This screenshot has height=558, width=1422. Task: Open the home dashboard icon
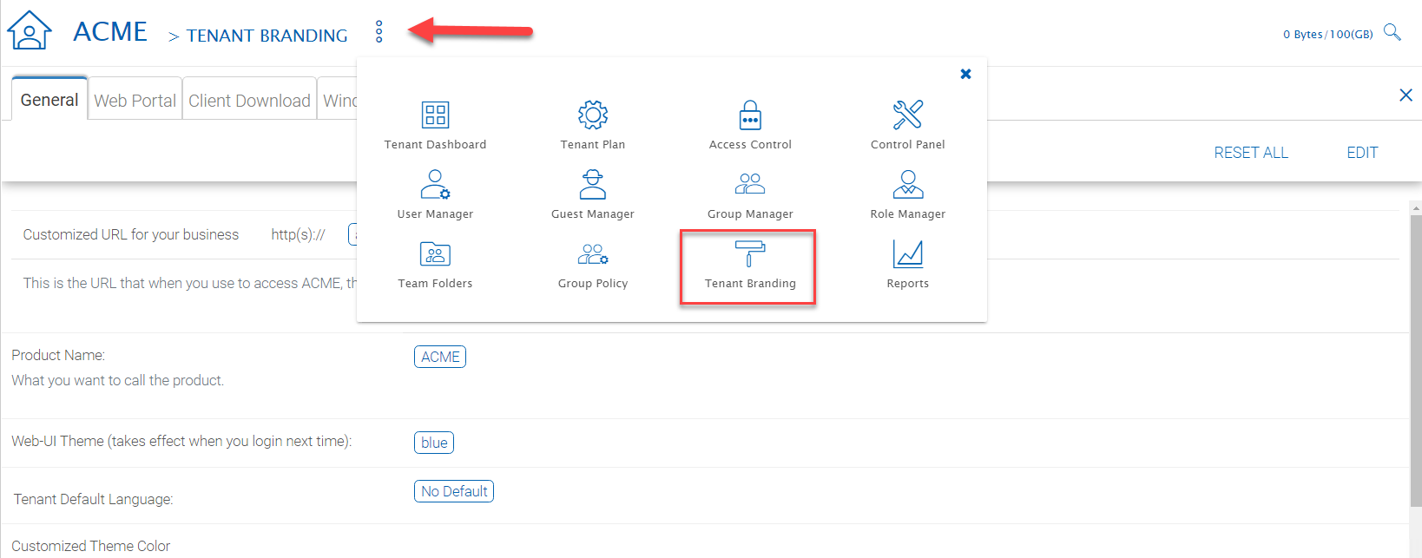[30, 30]
